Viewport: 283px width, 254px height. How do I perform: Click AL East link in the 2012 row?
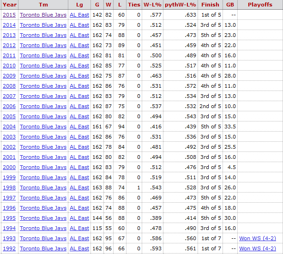tap(79, 45)
